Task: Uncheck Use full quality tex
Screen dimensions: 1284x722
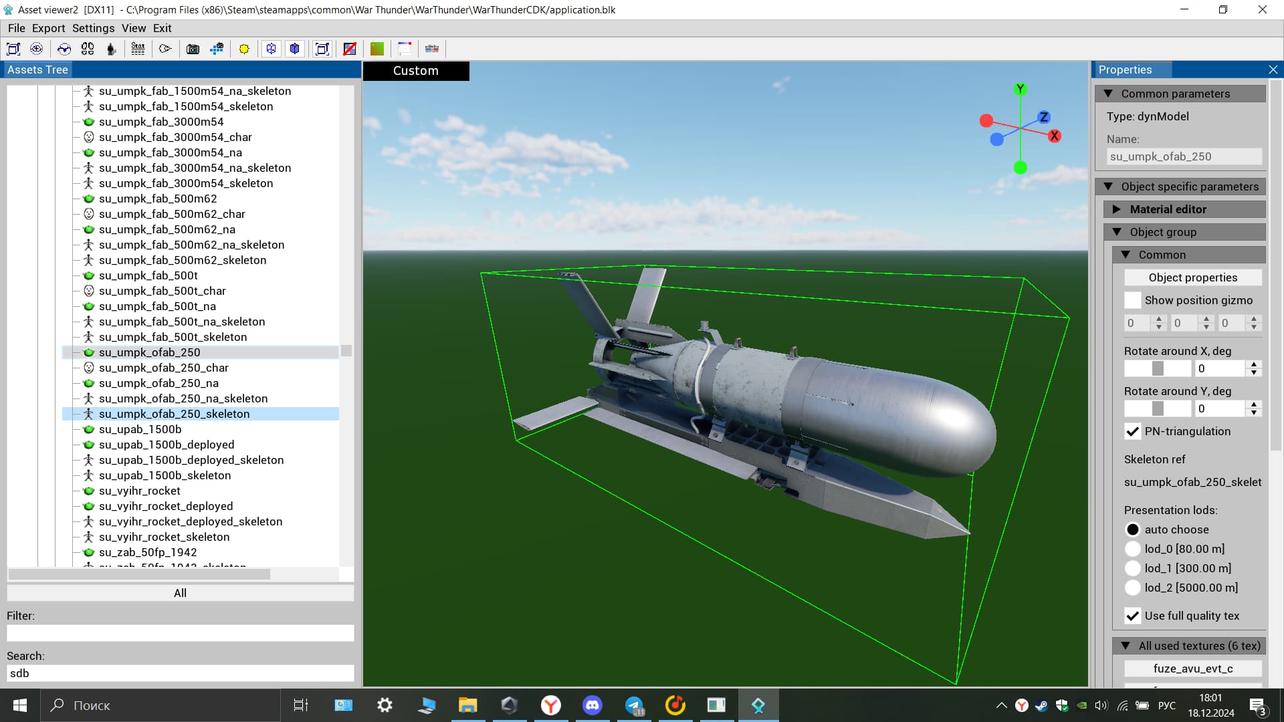Action: click(x=1132, y=616)
